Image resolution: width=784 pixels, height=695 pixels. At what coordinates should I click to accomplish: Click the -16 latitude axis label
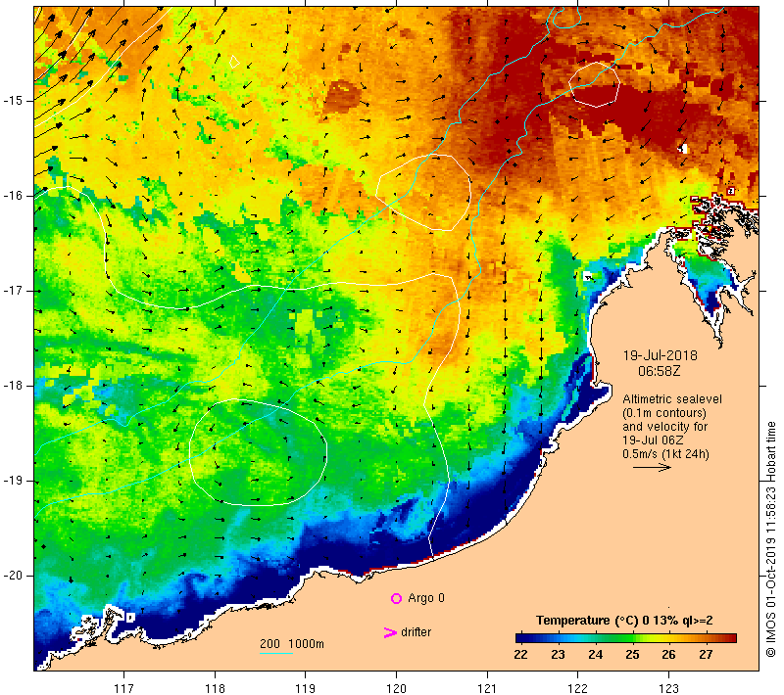pyautogui.click(x=13, y=196)
